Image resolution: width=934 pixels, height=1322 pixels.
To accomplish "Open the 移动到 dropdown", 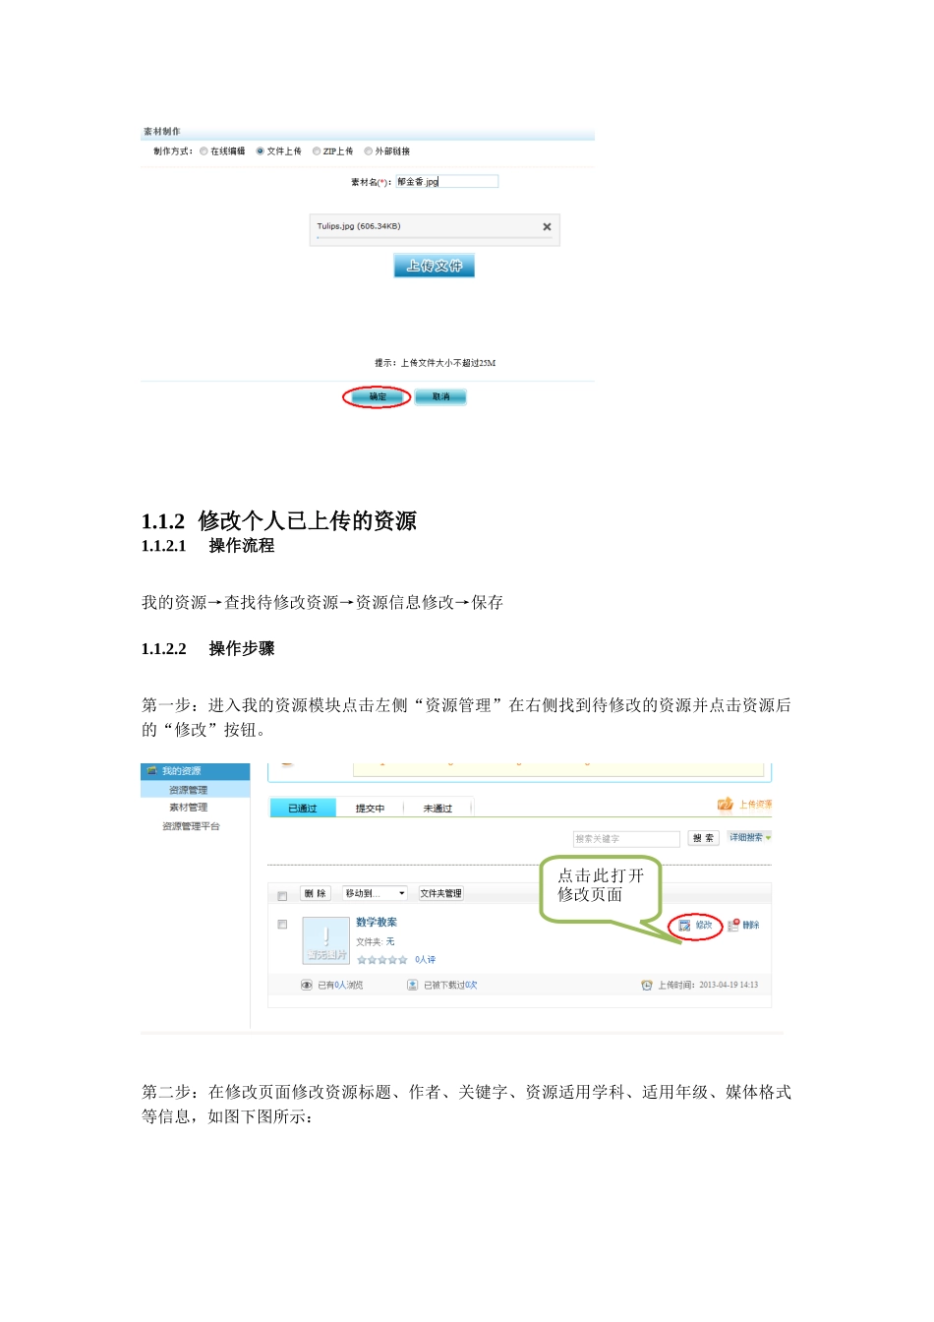I will [375, 894].
